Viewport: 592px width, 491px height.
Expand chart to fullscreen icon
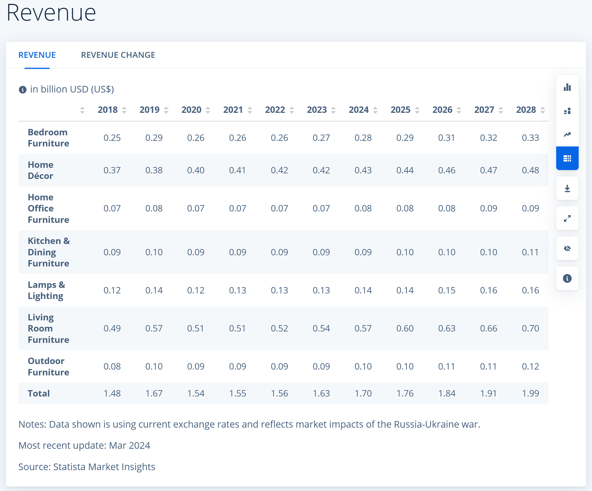tap(567, 218)
